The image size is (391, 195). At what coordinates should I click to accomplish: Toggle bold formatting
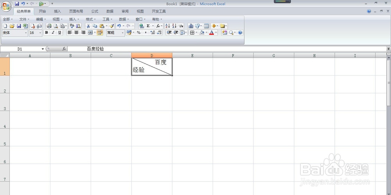47,33
